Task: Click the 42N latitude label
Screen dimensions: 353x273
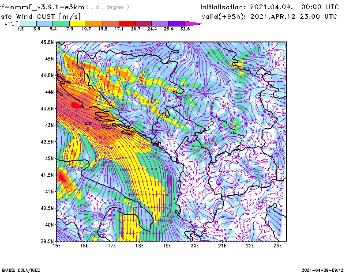Action: [49, 158]
